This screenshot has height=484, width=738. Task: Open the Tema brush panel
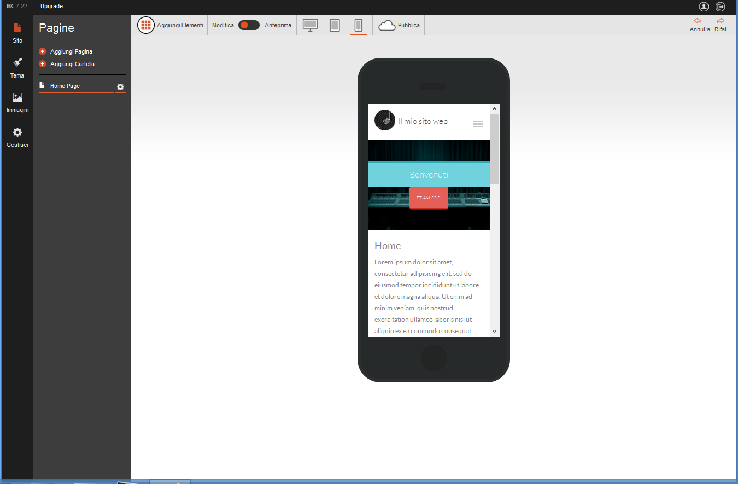[x=17, y=67]
